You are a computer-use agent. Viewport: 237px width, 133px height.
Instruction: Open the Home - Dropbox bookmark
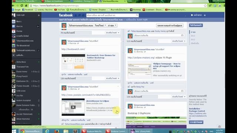pyautogui.click(x=97, y=10)
